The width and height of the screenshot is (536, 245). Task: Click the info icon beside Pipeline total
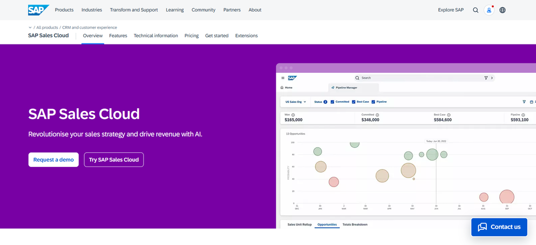pos(523,115)
